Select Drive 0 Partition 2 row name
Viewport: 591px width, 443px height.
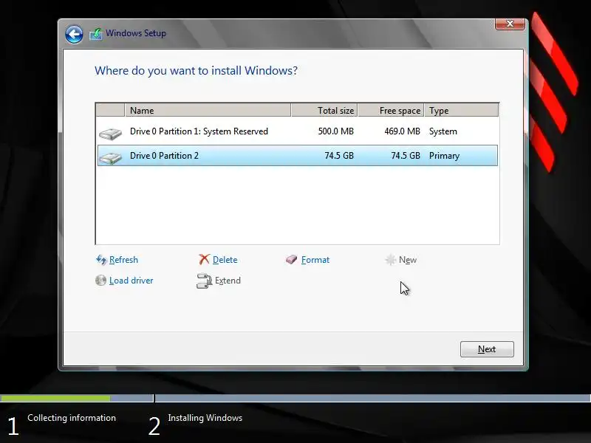[x=164, y=156]
